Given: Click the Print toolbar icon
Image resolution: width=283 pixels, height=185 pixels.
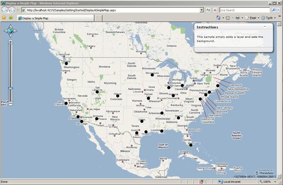Looking at the screenshot, I should (238, 18).
